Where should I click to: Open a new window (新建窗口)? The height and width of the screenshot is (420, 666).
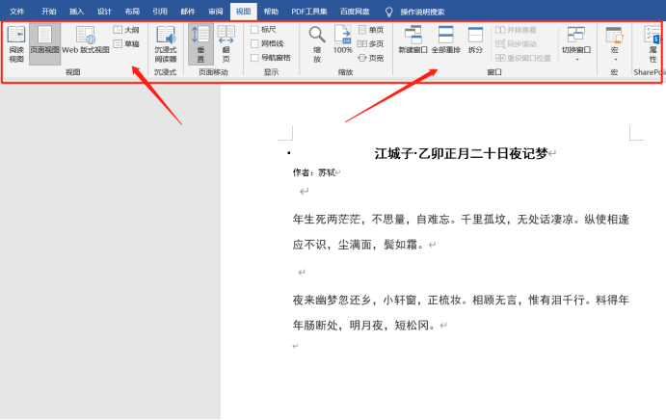point(413,39)
